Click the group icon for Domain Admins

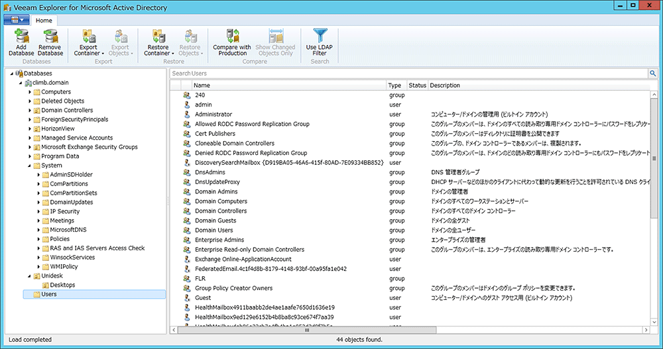[187, 192]
